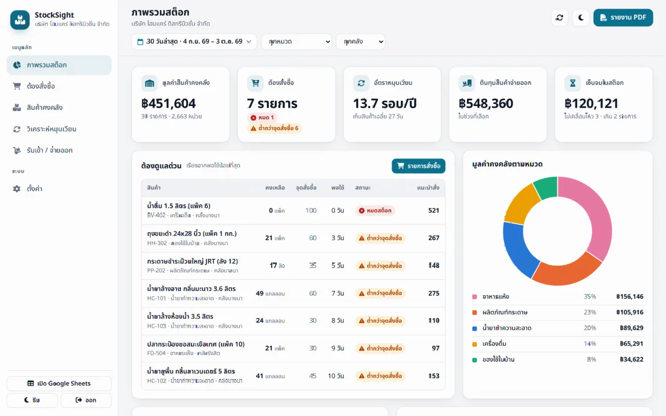666x416 pixels.
Task: Click the blue segment of the donut chart
Action: (x=518, y=250)
